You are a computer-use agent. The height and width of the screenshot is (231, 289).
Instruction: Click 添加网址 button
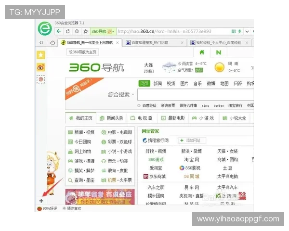[x=192, y=141]
